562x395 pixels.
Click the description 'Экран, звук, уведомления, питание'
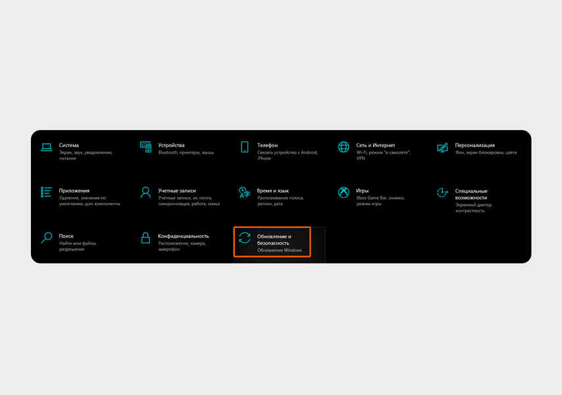pos(86,155)
